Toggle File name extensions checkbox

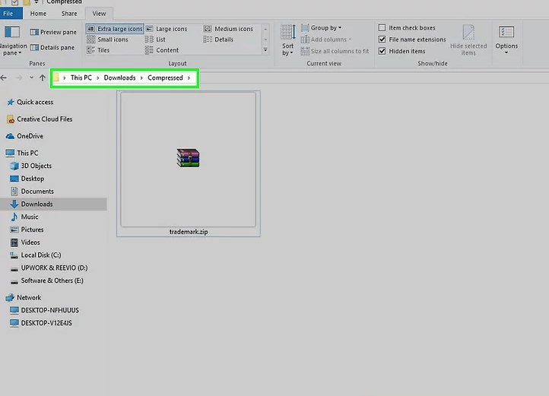382,40
